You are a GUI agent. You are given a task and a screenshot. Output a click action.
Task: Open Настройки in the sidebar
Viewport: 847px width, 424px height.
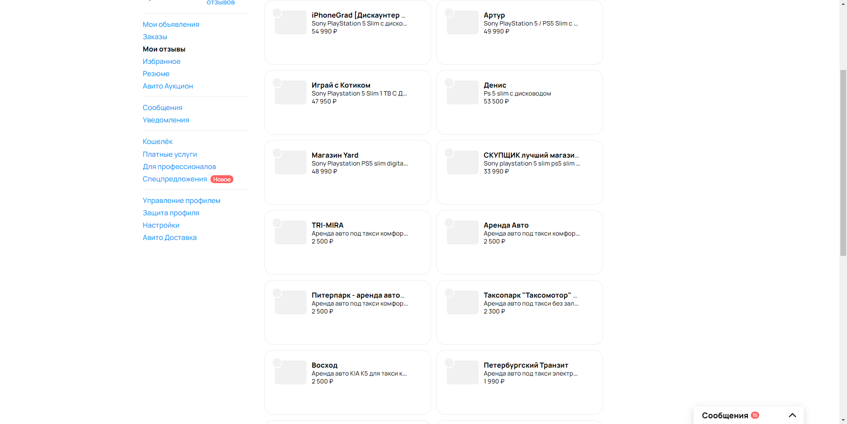pos(161,225)
